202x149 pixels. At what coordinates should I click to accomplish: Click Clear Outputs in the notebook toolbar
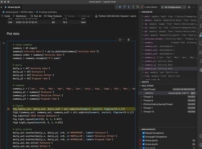click(x=53, y=16)
